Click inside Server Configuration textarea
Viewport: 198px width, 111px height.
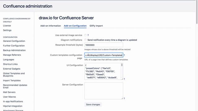coord(104,91)
